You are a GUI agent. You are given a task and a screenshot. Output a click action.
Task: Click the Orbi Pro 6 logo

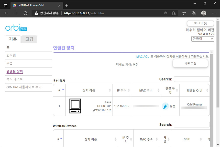(x=16, y=28)
